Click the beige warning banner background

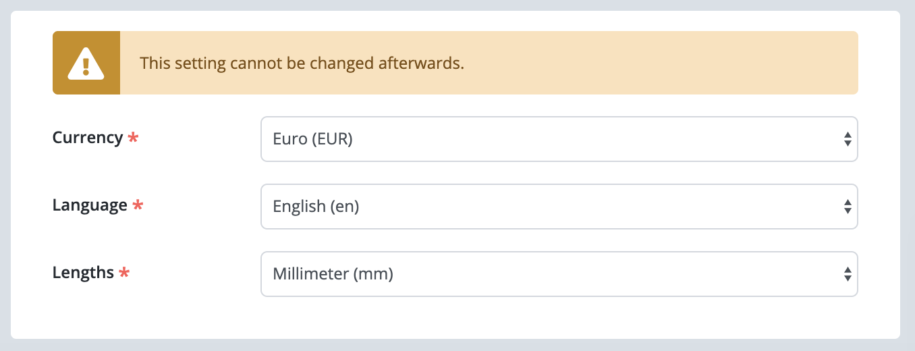[x=661, y=63]
